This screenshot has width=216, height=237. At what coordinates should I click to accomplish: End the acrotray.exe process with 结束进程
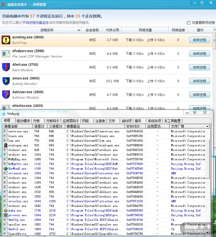click(199, 40)
